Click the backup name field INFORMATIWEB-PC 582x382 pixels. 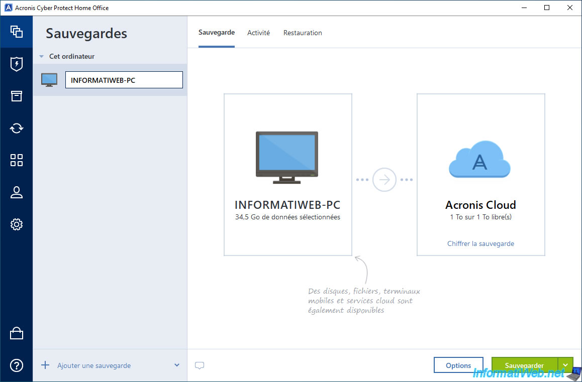click(124, 80)
